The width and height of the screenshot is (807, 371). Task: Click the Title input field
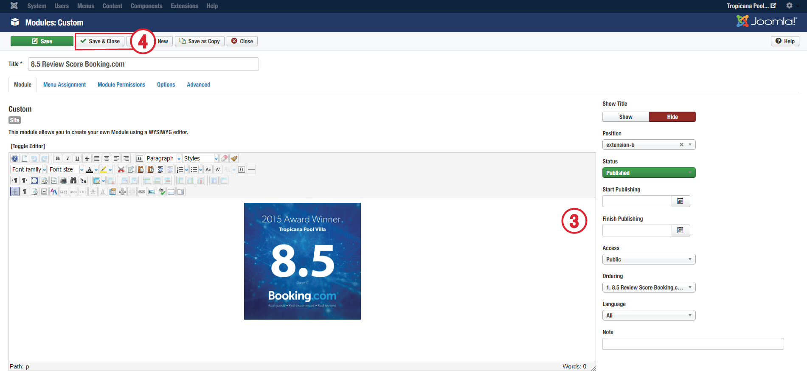143,64
